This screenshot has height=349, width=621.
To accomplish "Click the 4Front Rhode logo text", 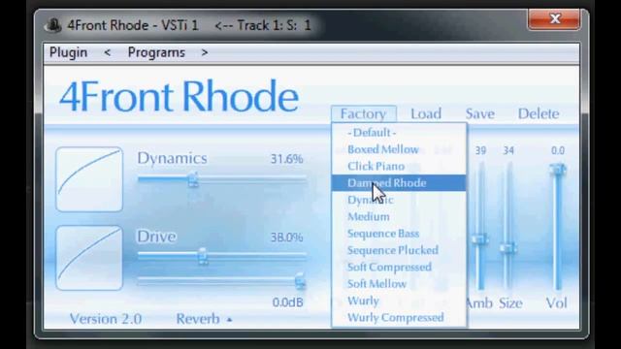I will [179, 96].
